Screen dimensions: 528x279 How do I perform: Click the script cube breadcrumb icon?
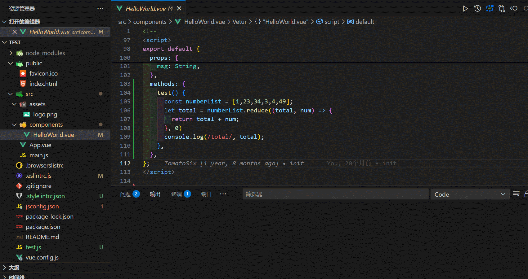[x=320, y=22]
